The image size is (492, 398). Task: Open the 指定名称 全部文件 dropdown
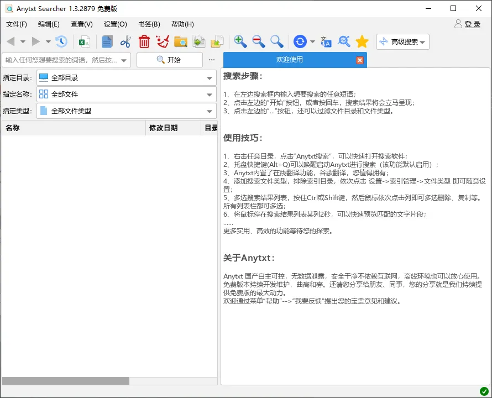pos(127,94)
